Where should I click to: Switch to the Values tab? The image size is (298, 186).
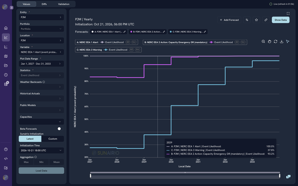coord(26,4)
